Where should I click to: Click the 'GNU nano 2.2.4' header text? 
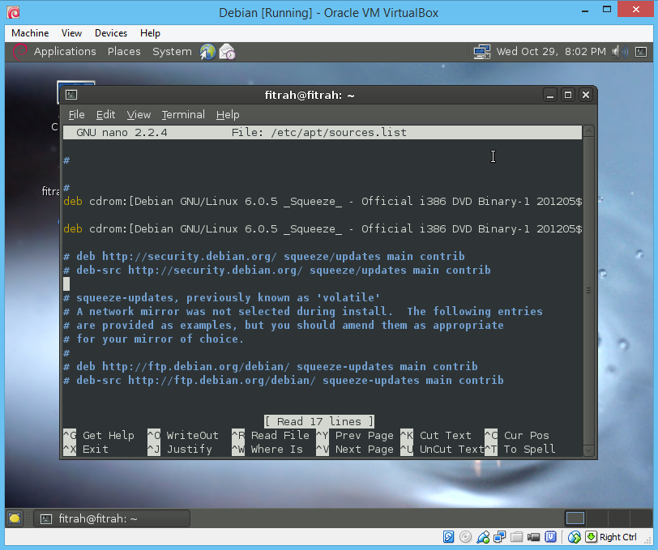click(122, 133)
